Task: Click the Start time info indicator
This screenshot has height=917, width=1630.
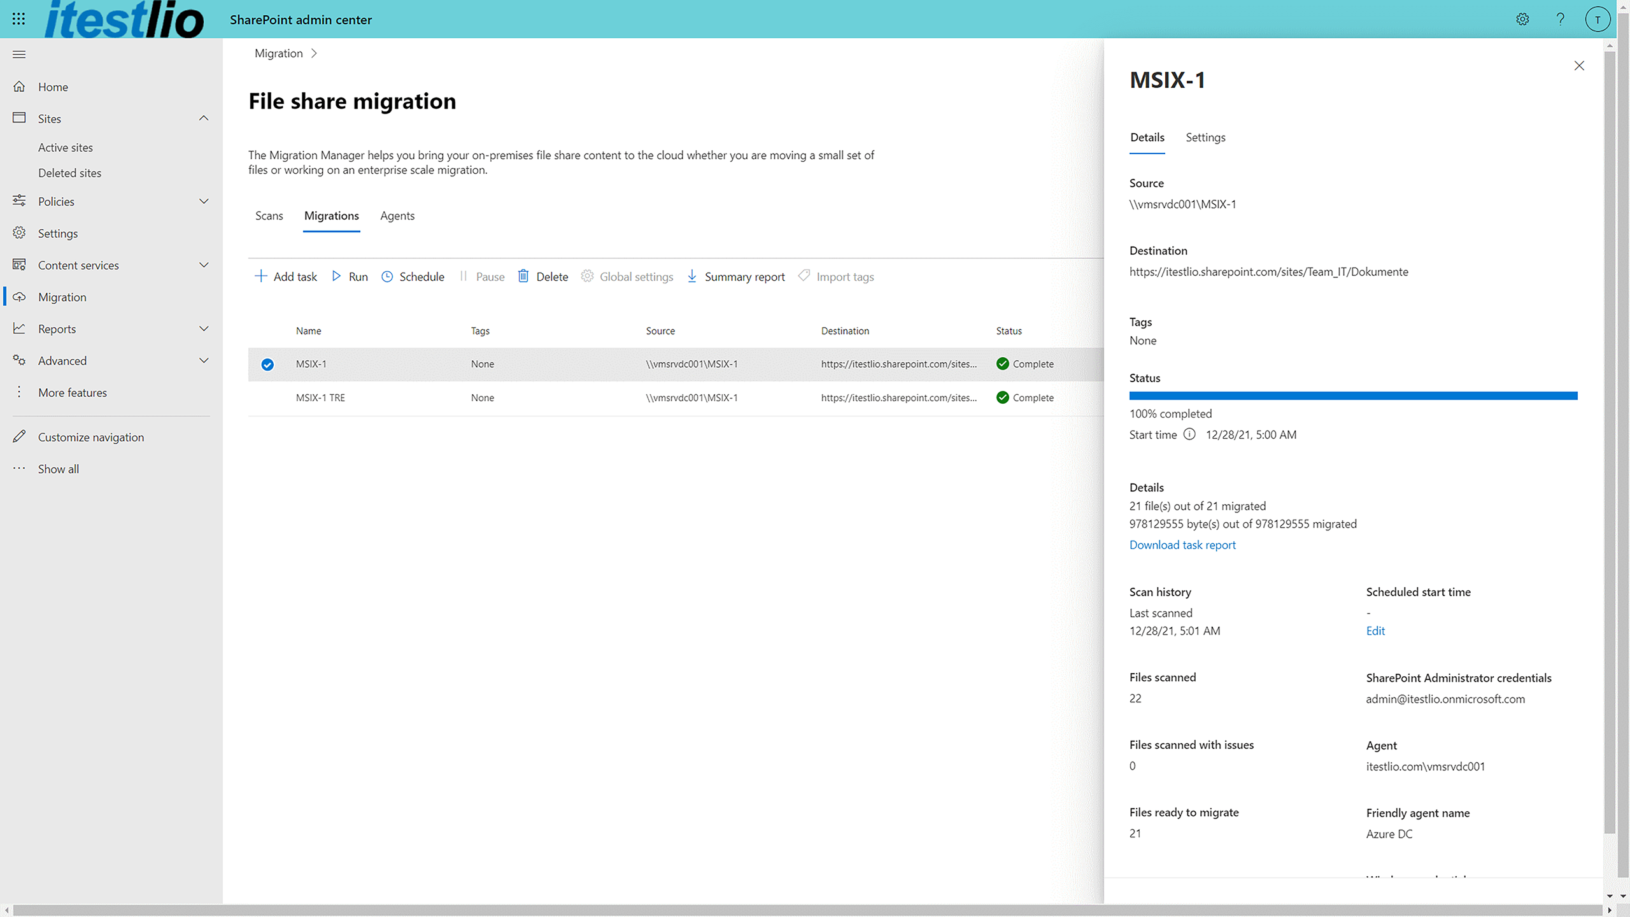Action: coord(1190,434)
